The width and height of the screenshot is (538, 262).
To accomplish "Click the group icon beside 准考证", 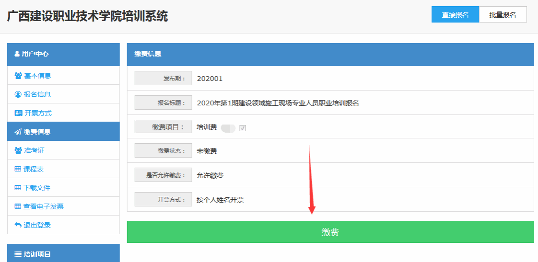I will tap(18, 150).
